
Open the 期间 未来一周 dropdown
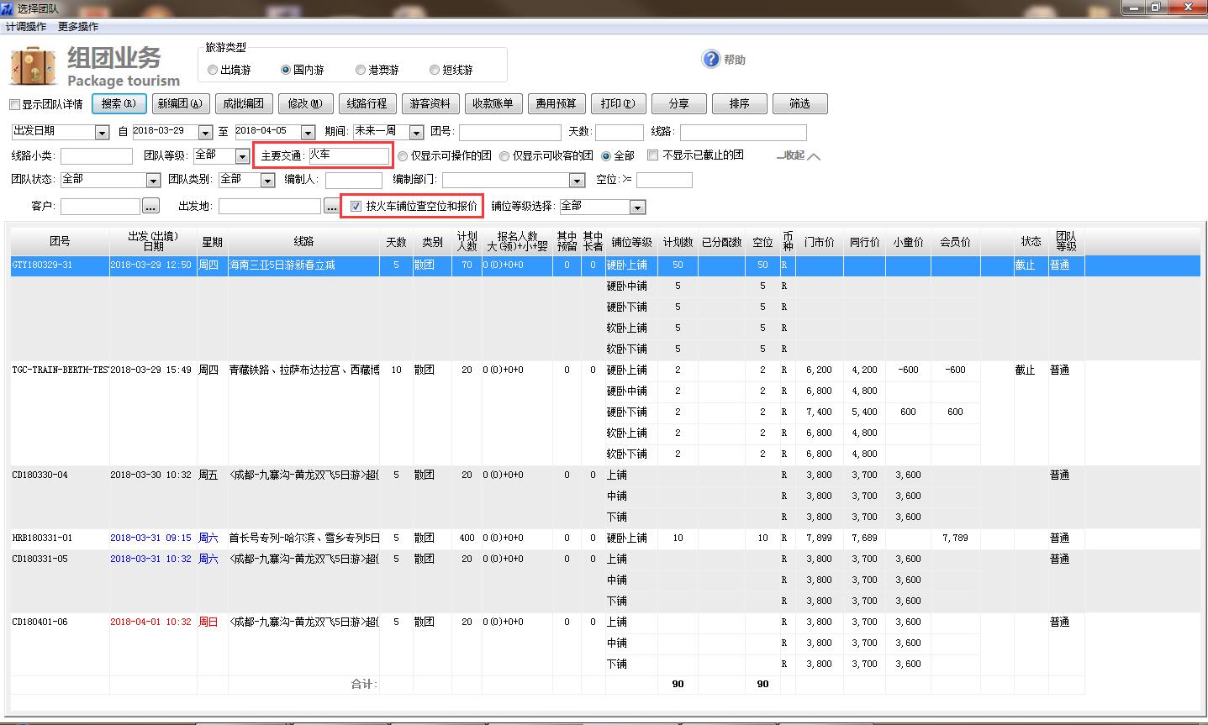pyautogui.click(x=416, y=133)
